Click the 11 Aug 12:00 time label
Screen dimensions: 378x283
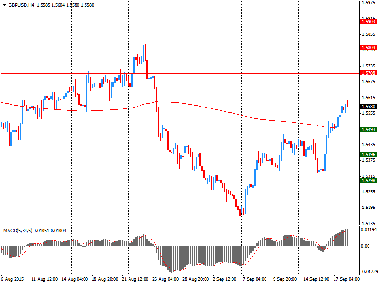[x=44, y=279]
